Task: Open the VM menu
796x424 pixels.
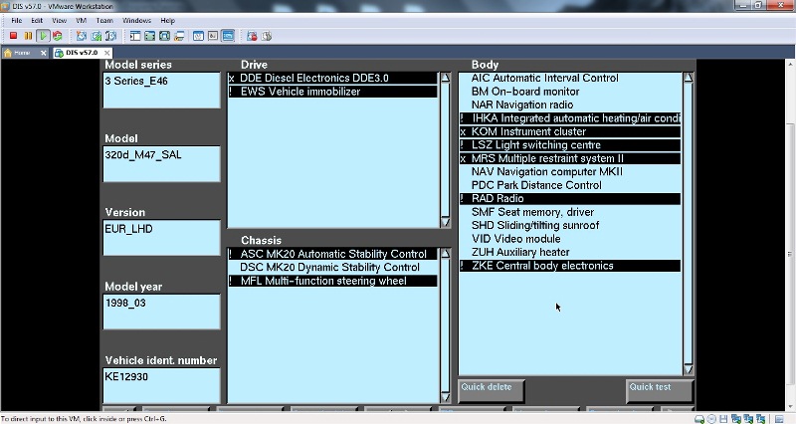Action: click(x=82, y=20)
